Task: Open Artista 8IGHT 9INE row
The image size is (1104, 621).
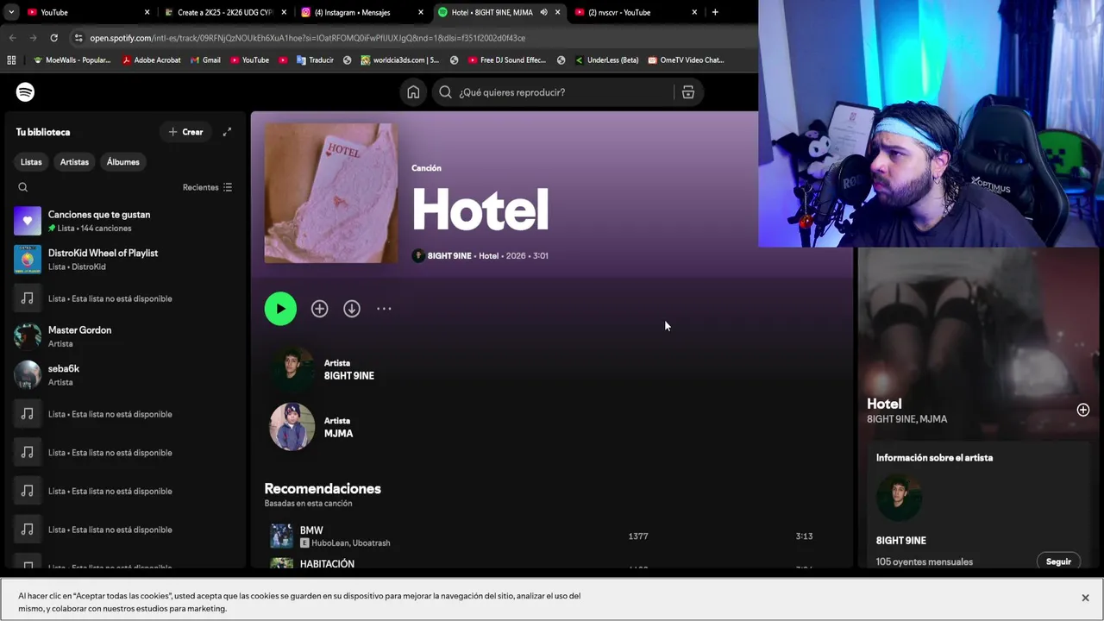Action: 552,369
